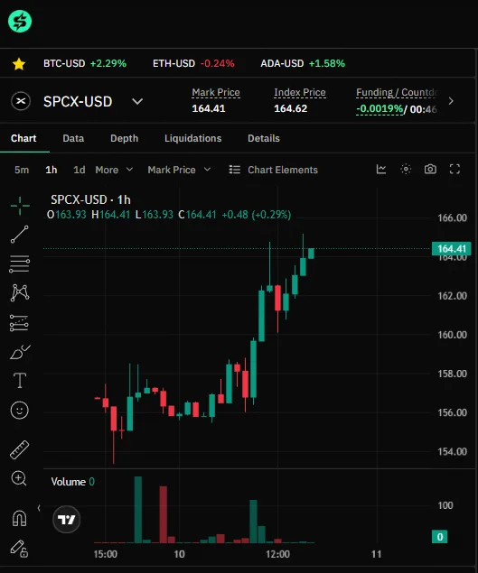Viewport: 478px width, 573px height.
Task: Click the 12:00 time axis label
Action: point(277,554)
